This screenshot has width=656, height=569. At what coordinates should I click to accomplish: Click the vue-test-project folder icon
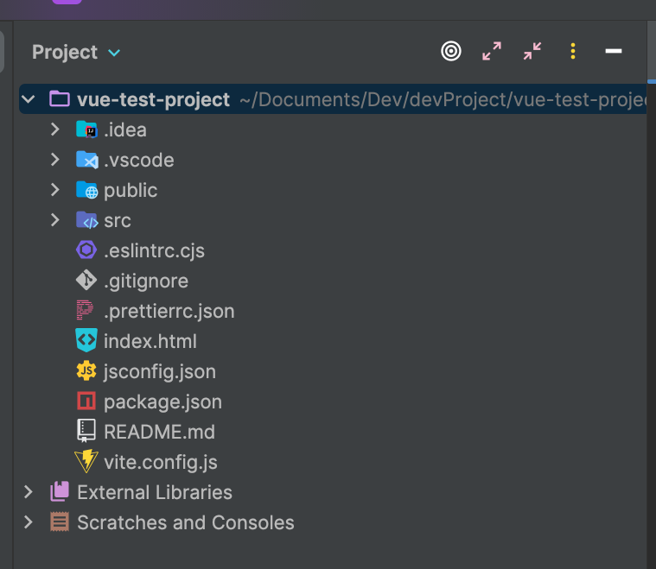[60, 99]
